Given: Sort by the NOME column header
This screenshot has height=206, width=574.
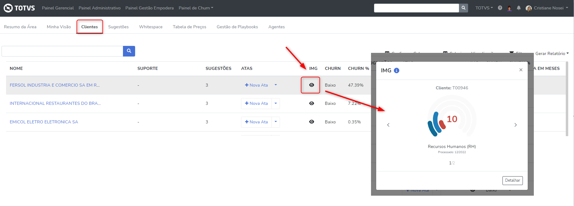Looking at the screenshot, I should pos(16,68).
